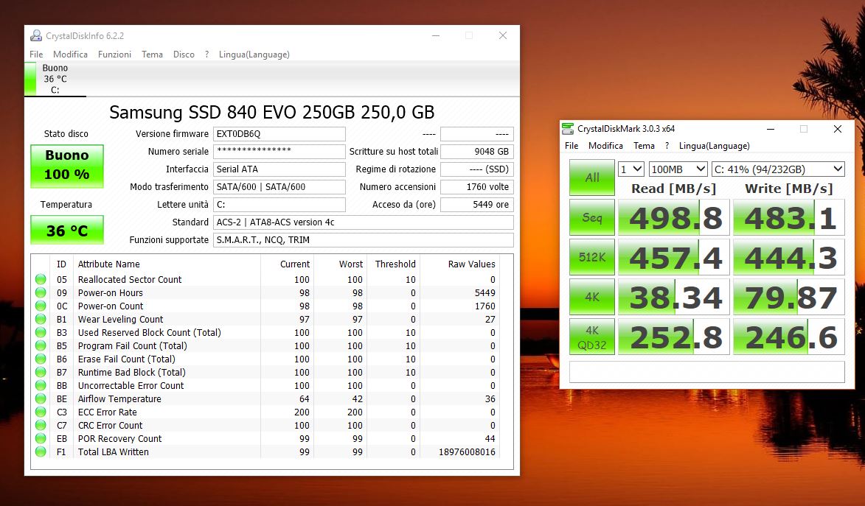Click the Seq read result 498.8
This screenshot has width=865, height=506.
pyautogui.click(x=673, y=217)
